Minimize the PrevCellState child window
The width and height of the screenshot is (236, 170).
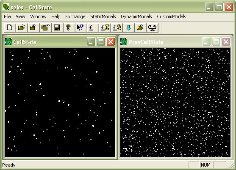[206, 41]
